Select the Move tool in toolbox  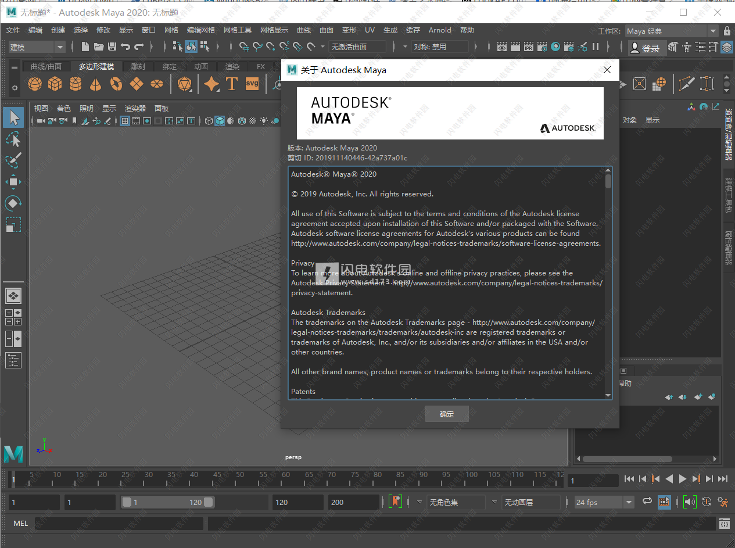click(x=13, y=182)
